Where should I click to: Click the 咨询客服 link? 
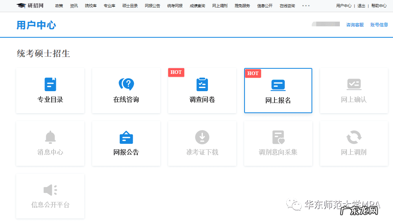coord(355,25)
